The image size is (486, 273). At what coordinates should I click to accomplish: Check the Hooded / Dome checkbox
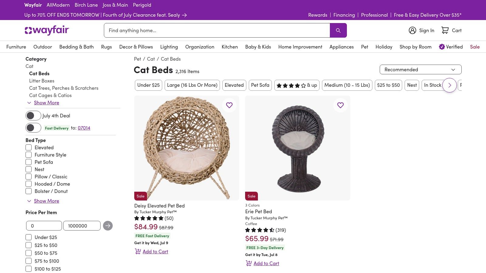click(x=29, y=184)
